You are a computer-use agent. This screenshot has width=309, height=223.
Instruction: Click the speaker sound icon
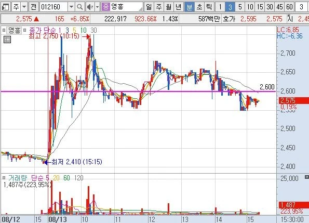[90, 7]
